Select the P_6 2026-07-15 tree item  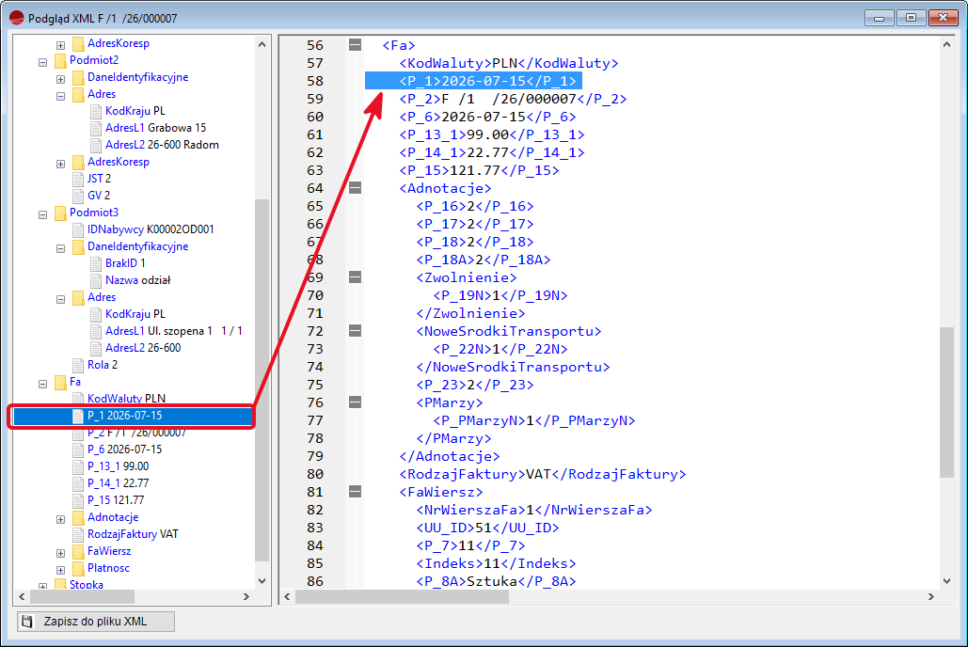coord(125,450)
